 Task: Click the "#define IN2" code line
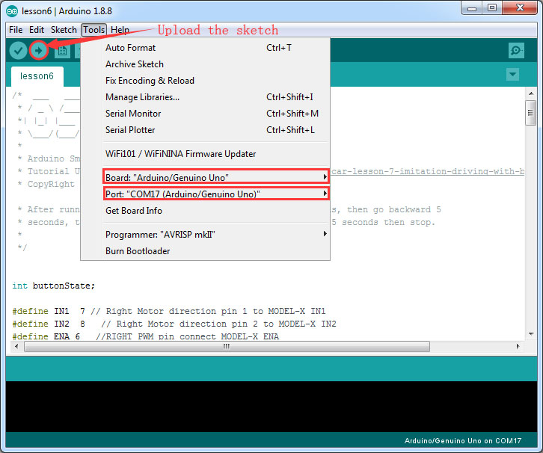(x=174, y=324)
